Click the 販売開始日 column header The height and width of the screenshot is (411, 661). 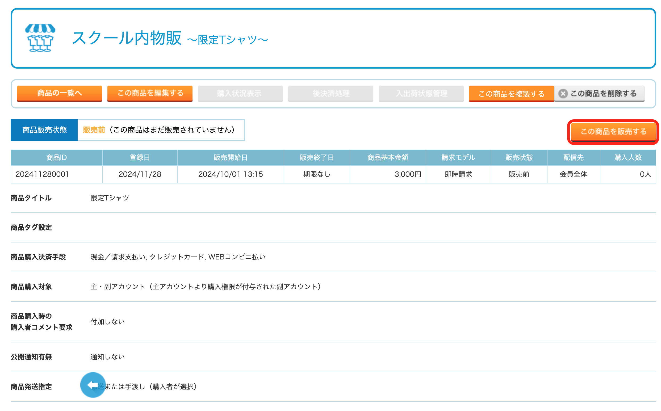[231, 158]
